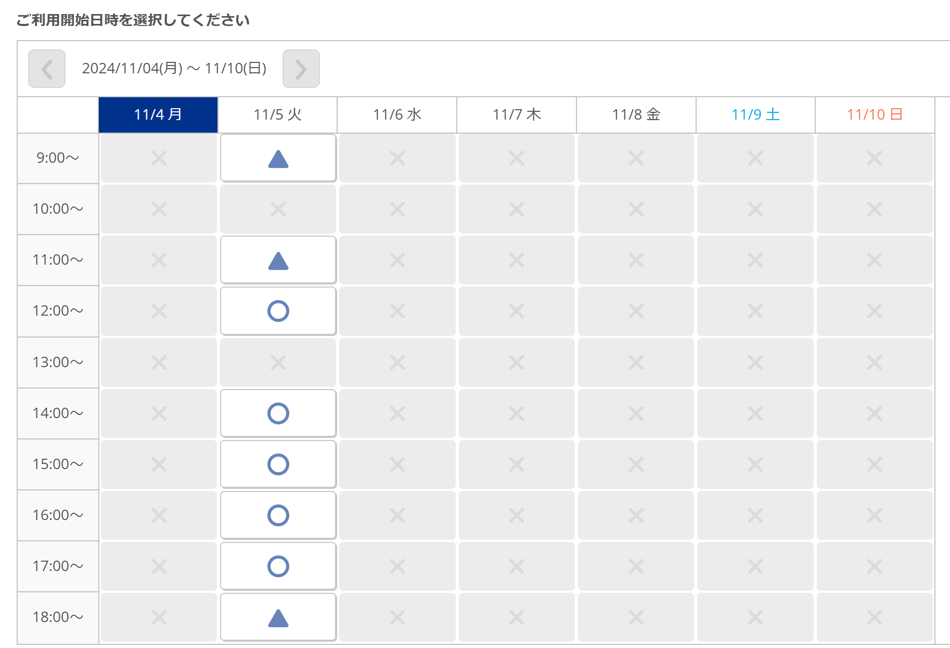Click the unavailable 11/5 10:00 slot

(278, 209)
